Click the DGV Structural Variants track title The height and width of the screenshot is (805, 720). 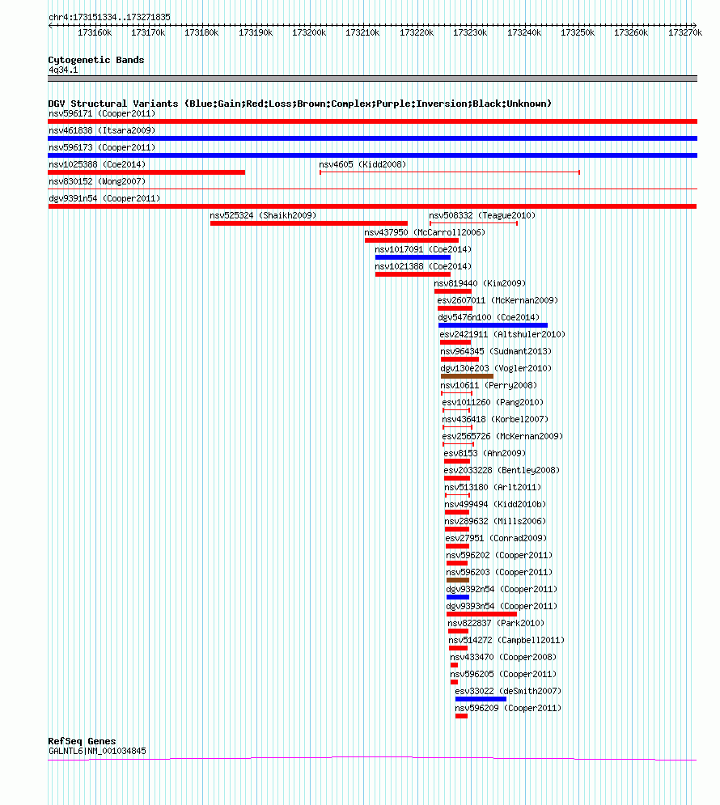[x=299, y=104]
